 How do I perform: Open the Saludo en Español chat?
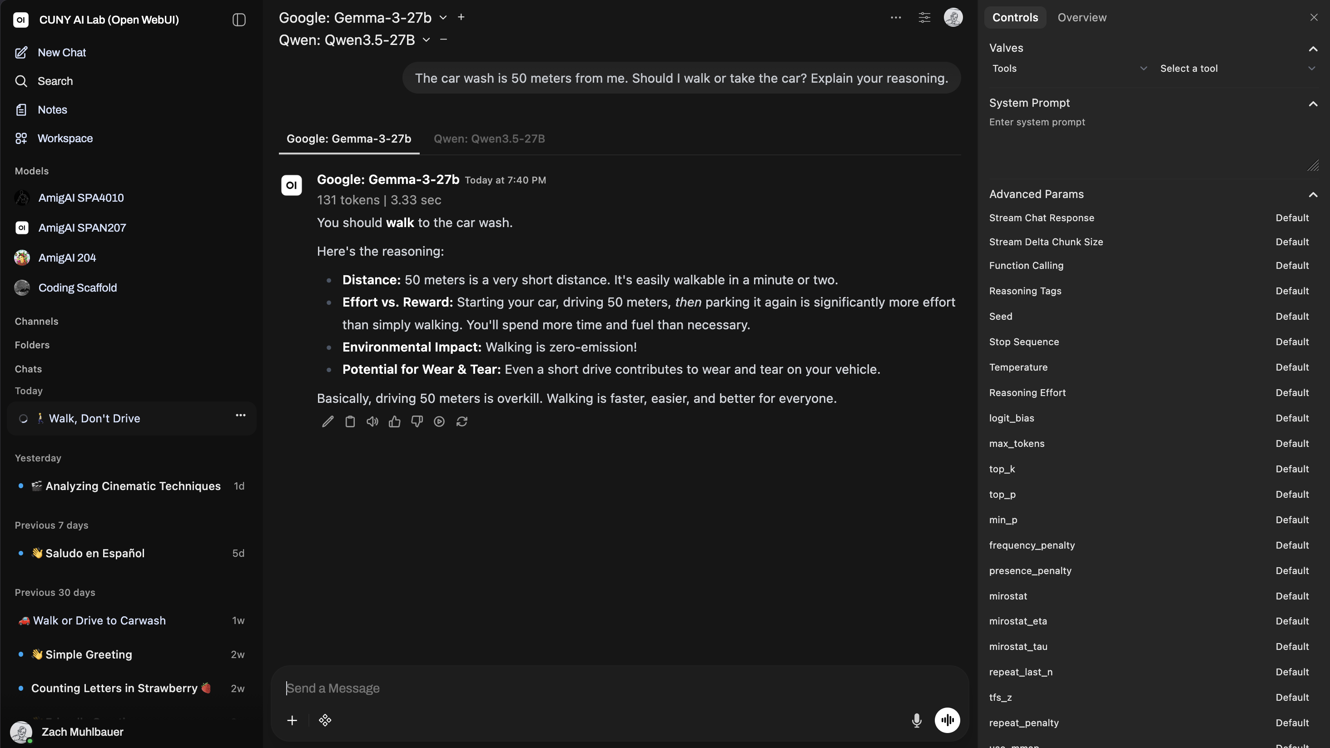(132, 553)
